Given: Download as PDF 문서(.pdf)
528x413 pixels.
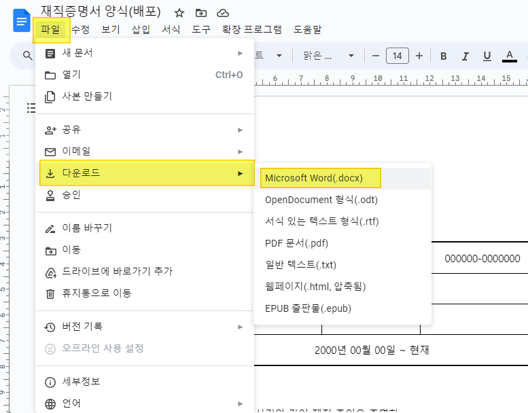Looking at the screenshot, I should pos(342,243).
